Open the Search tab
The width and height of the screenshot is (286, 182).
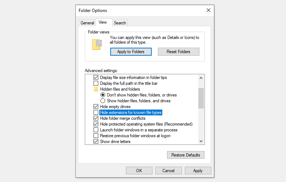click(120, 23)
